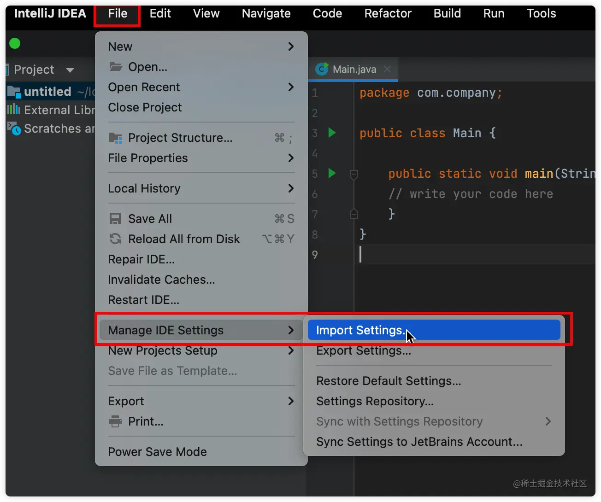Expand New Projects Setup submenu arrow
601x502 pixels.
(x=291, y=350)
